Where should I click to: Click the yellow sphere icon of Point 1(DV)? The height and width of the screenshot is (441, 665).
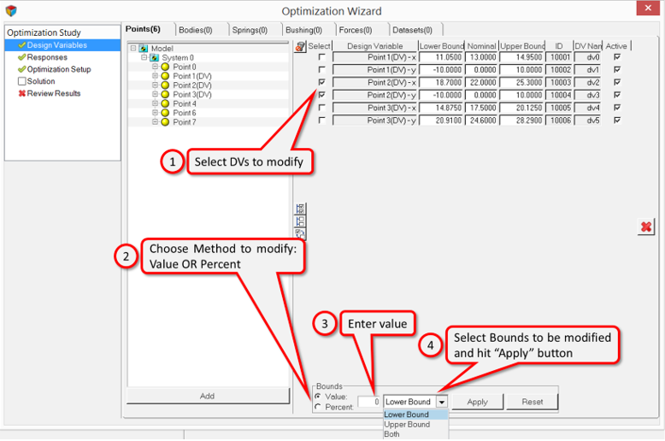[166, 76]
